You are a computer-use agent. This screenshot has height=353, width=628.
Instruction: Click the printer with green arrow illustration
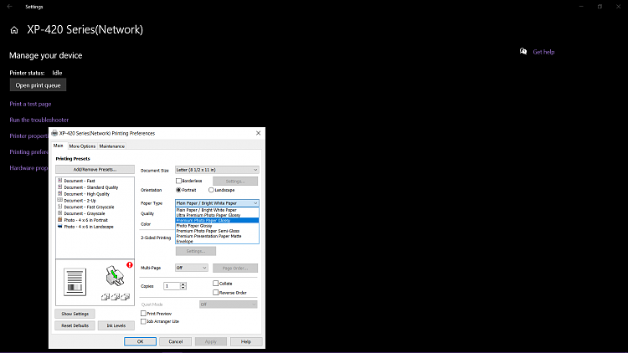pos(115,276)
